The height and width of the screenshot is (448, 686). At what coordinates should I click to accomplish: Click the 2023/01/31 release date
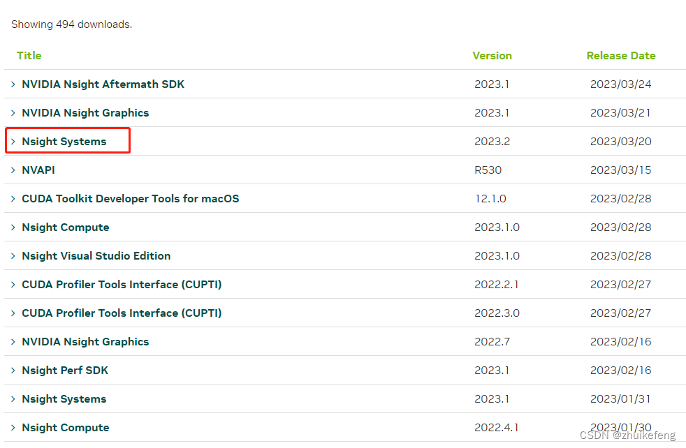coord(620,399)
